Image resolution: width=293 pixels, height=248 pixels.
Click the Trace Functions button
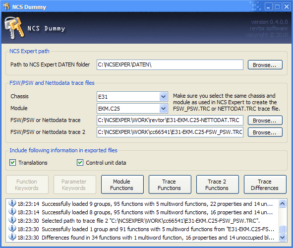coord(170,185)
